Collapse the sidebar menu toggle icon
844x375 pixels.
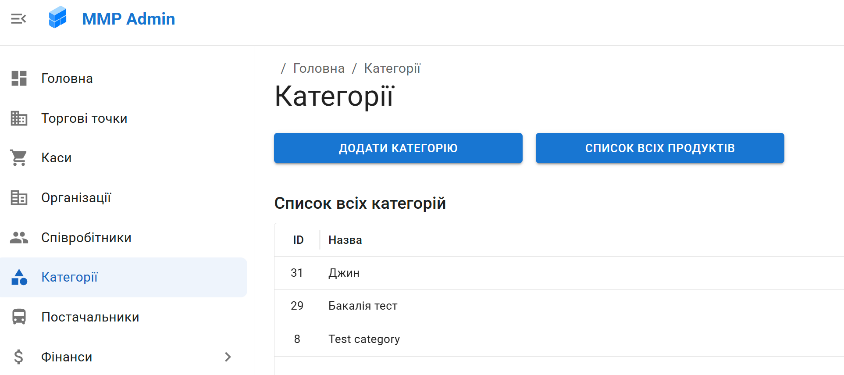[18, 19]
